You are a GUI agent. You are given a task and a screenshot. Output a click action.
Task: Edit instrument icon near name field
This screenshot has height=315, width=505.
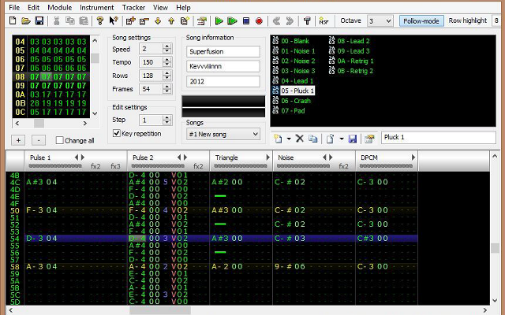point(369,139)
